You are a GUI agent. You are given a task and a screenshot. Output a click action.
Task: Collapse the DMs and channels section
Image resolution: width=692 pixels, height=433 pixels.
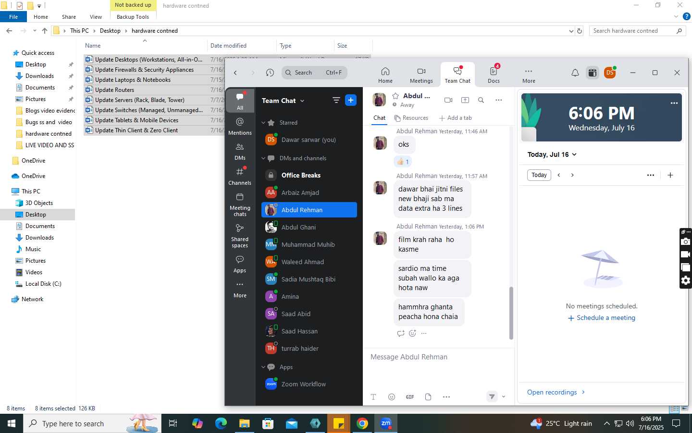pos(263,158)
